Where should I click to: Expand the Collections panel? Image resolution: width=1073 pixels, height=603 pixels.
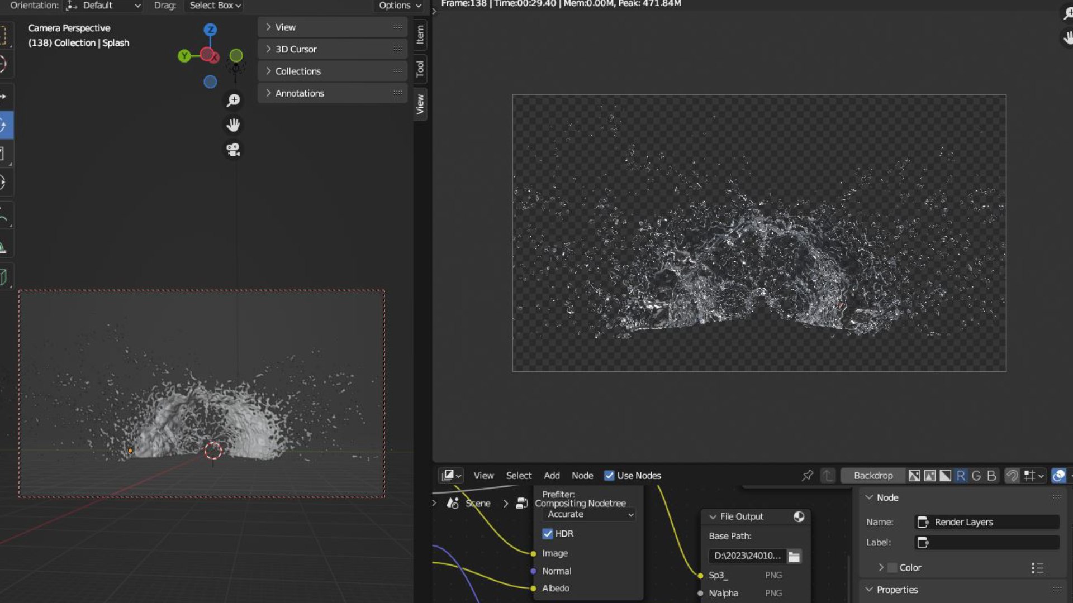(x=333, y=71)
